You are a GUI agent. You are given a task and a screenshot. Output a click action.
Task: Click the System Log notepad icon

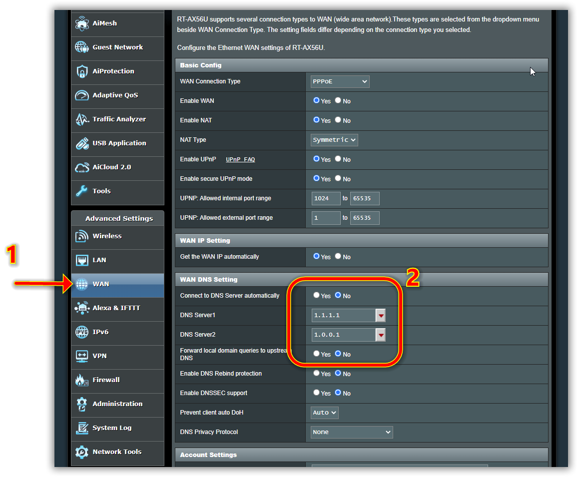pos(82,428)
